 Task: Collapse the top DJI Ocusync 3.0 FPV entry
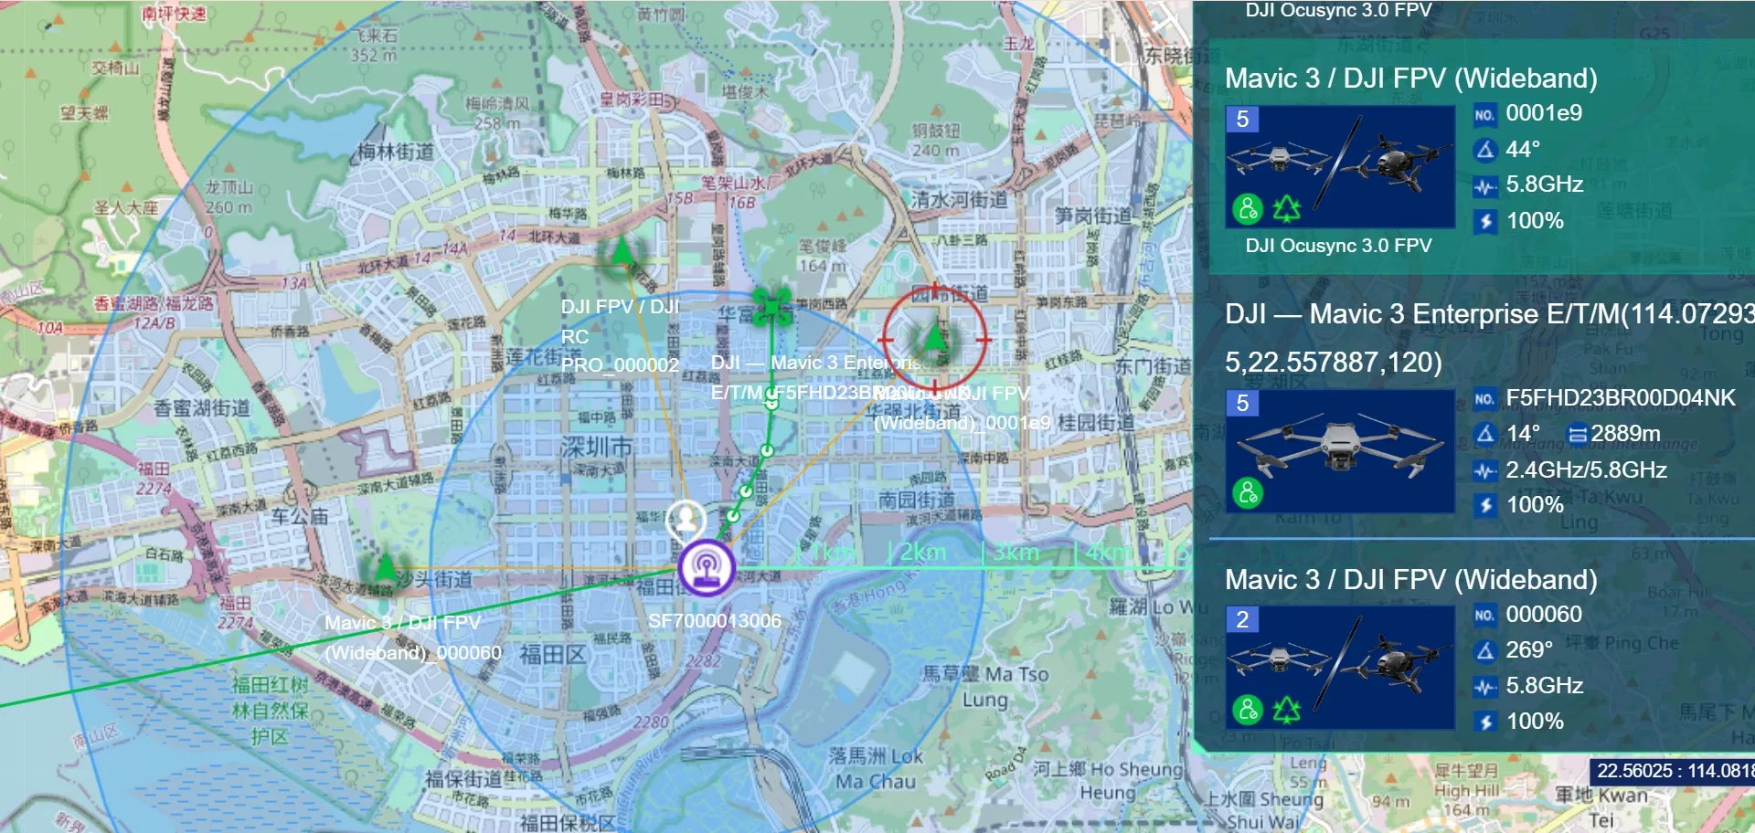point(1337,11)
